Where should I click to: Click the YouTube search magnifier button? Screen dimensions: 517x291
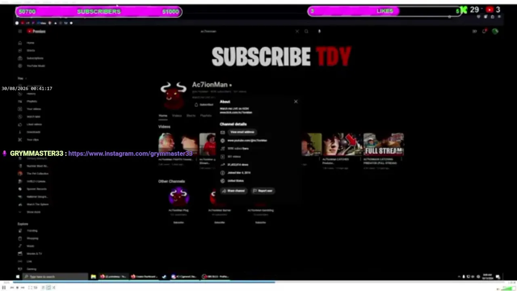307,31
